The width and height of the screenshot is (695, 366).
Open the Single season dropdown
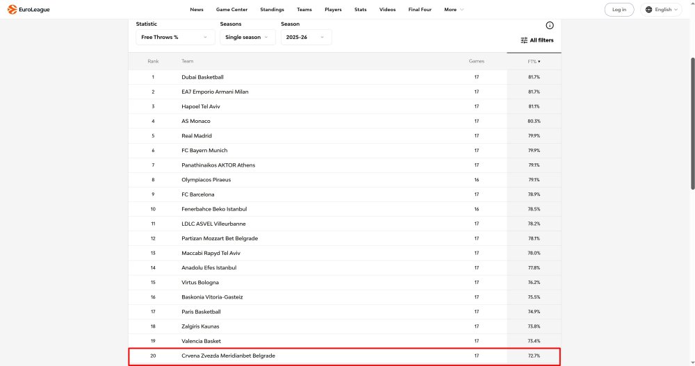pos(247,38)
